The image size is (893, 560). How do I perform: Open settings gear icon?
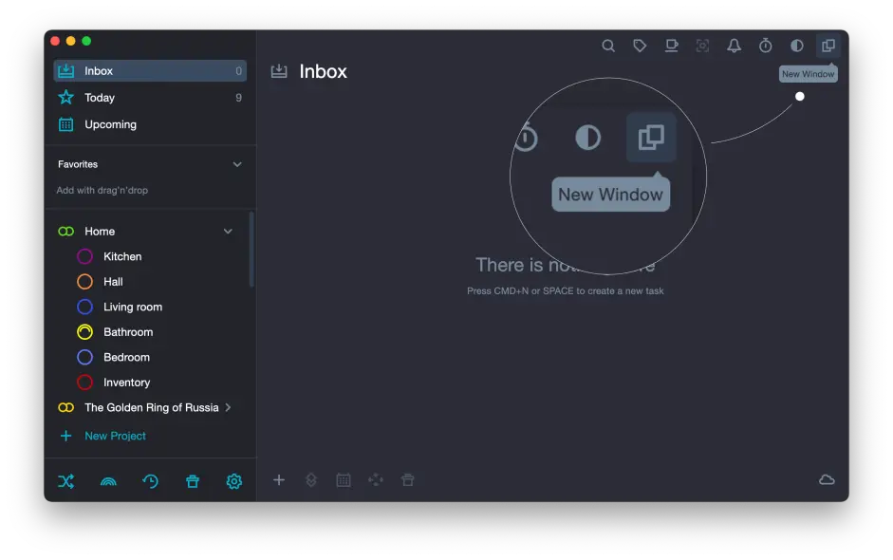click(x=234, y=481)
